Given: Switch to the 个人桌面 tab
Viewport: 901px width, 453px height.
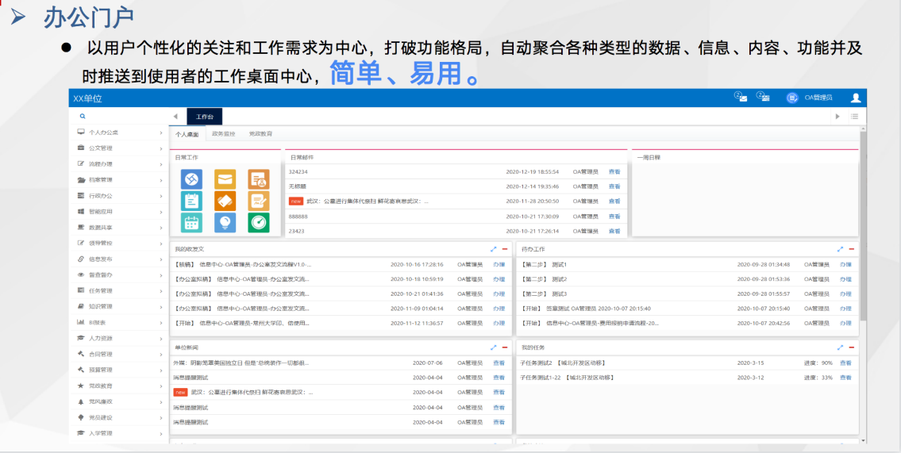Looking at the screenshot, I should coord(187,134).
